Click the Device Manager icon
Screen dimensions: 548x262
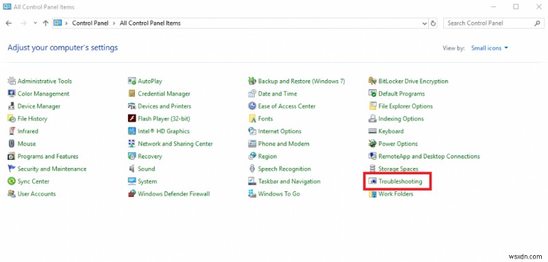pos(12,106)
